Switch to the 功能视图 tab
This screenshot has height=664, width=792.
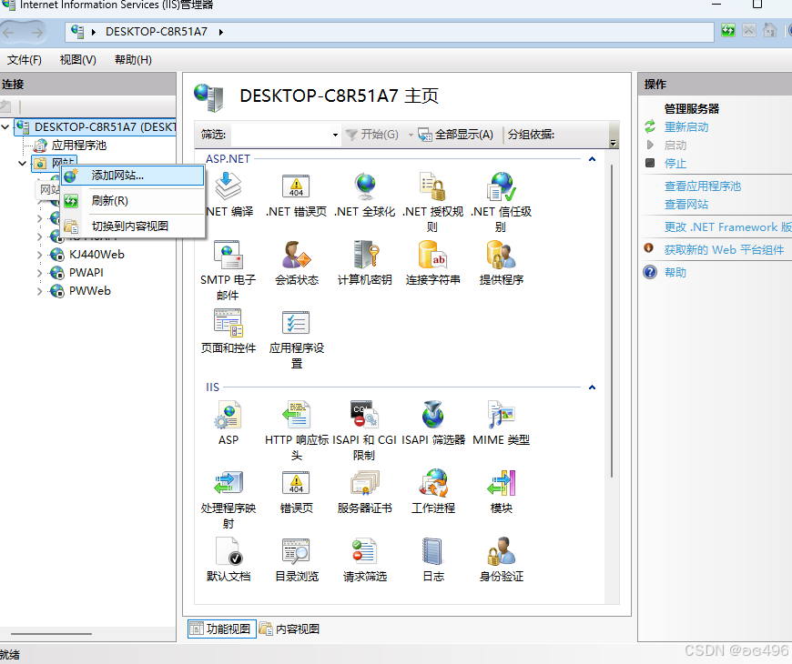pyautogui.click(x=222, y=629)
